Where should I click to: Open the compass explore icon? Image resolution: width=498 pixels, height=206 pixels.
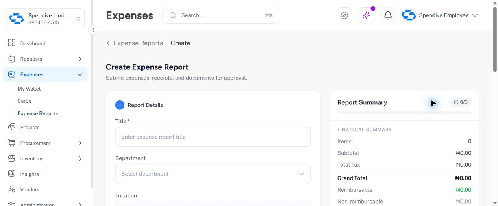344,15
